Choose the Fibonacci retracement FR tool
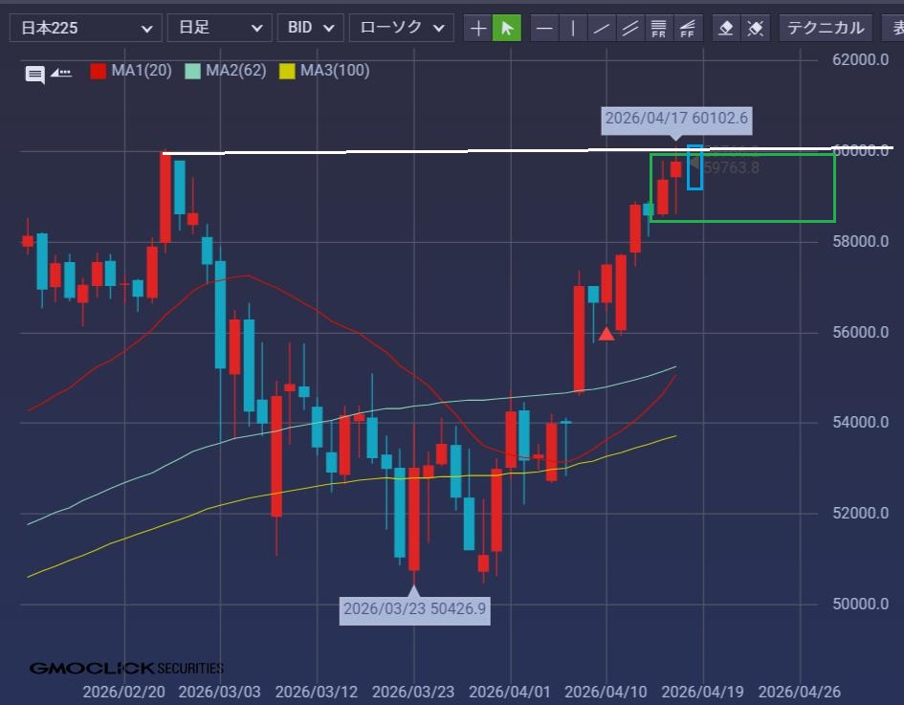The width and height of the screenshot is (904, 705). pos(658,28)
